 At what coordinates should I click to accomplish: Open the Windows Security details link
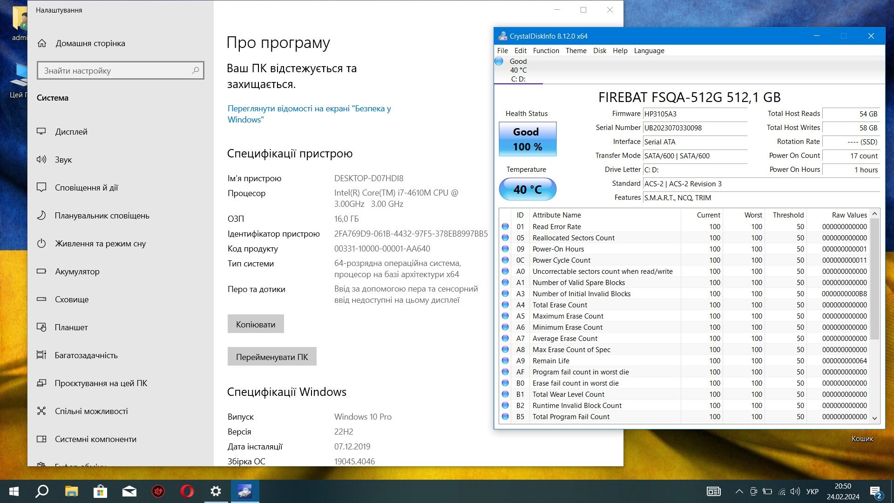pyautogui.click(x=309, y=114)
